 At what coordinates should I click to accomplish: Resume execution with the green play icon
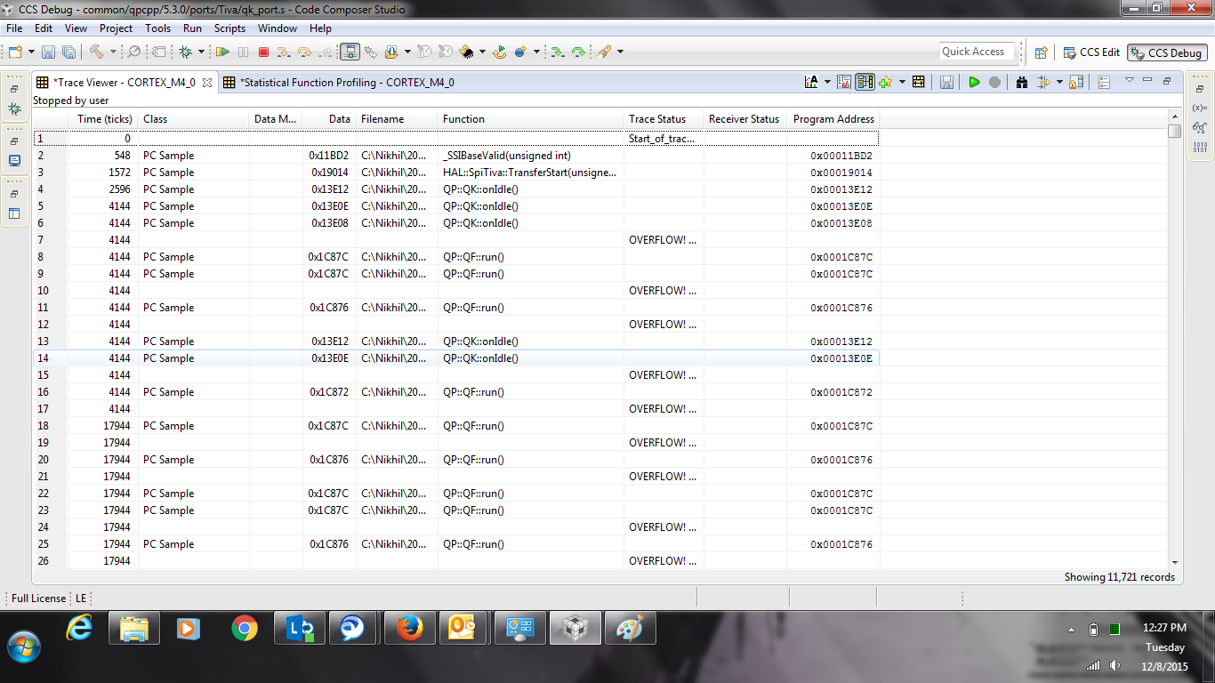click(223, 52)
